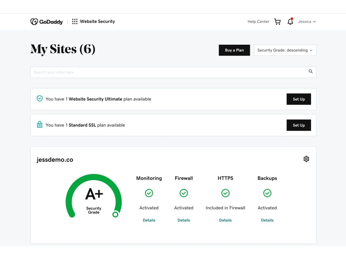Go to Website Security section
346x259 pixels.
point(97,21)
